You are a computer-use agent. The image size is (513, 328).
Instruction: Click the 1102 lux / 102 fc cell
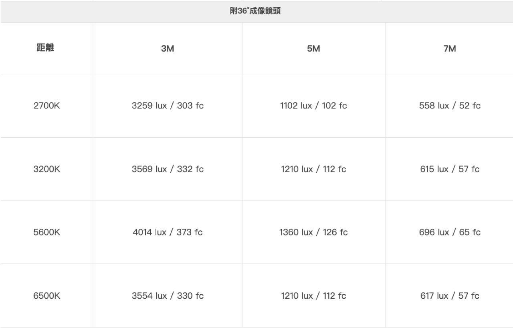tap(313, 106)
